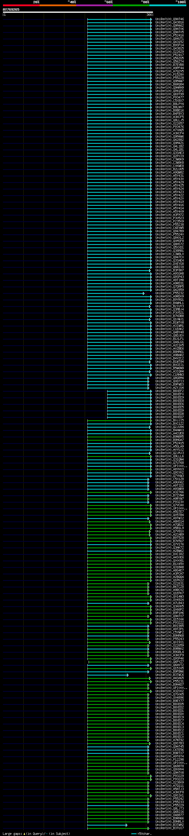Screen dimensions: 189x836
Task: Open hit UniRef100_Q9ARH9
Action: [x=170, y=87]
